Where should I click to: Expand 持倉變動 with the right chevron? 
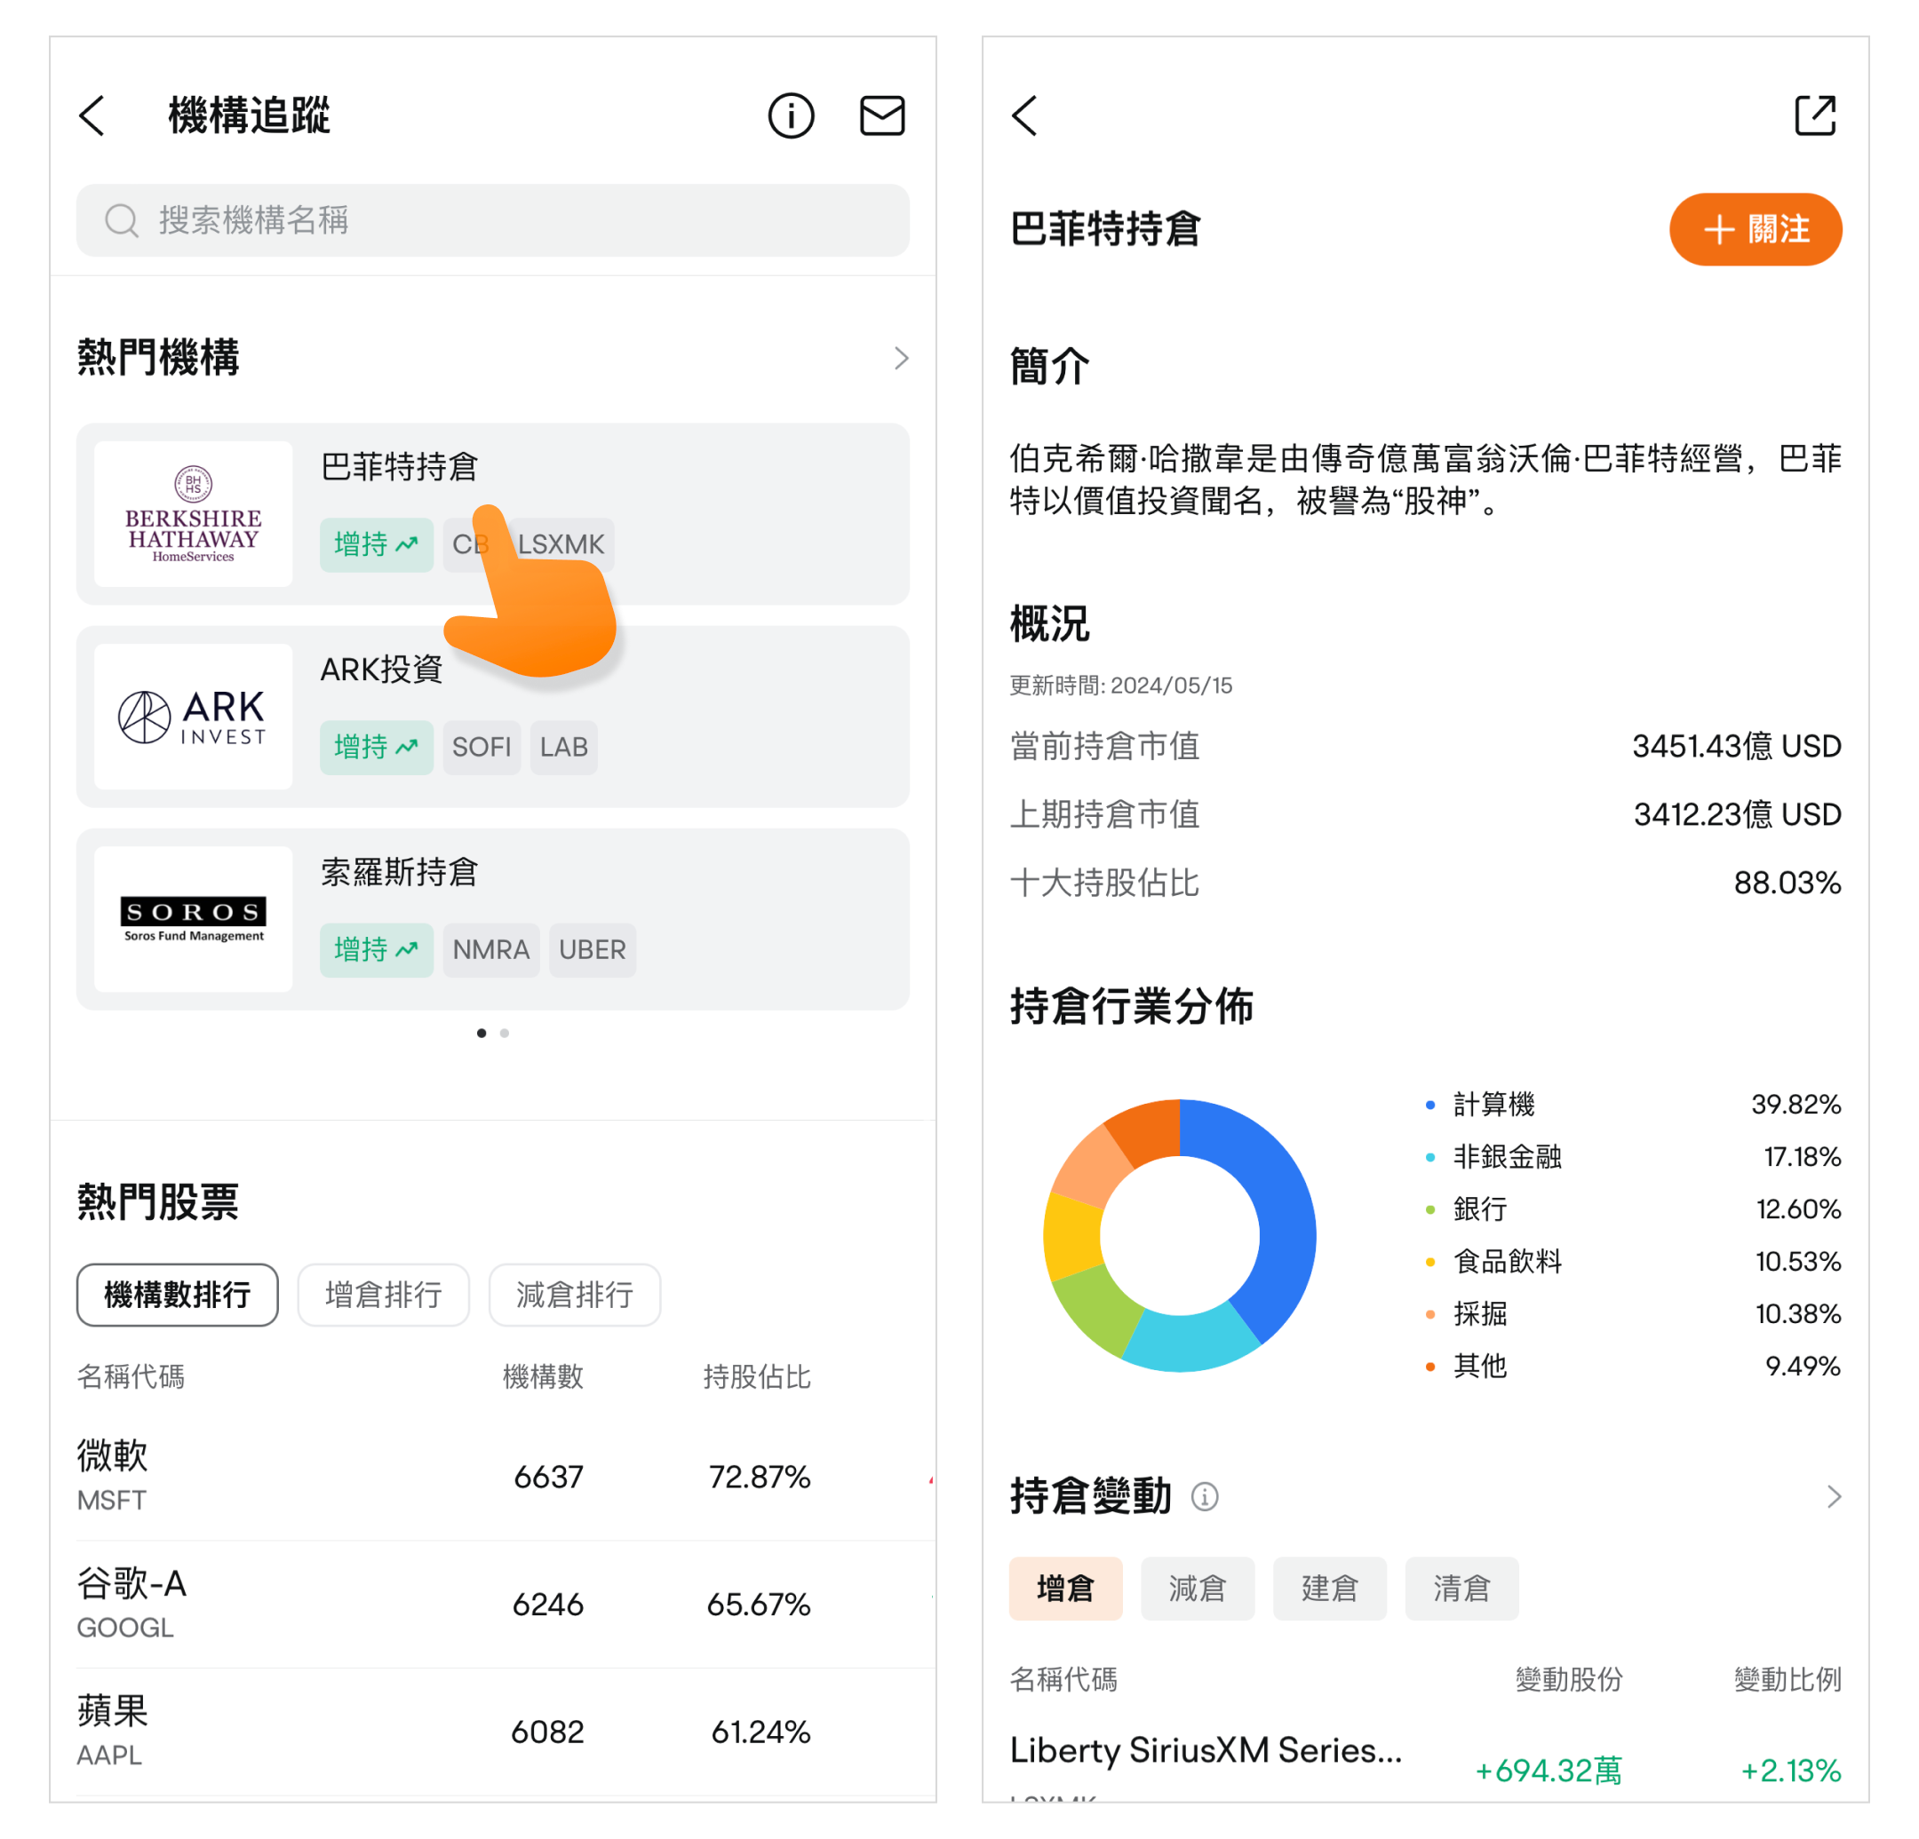(x=1833, y=1496)
